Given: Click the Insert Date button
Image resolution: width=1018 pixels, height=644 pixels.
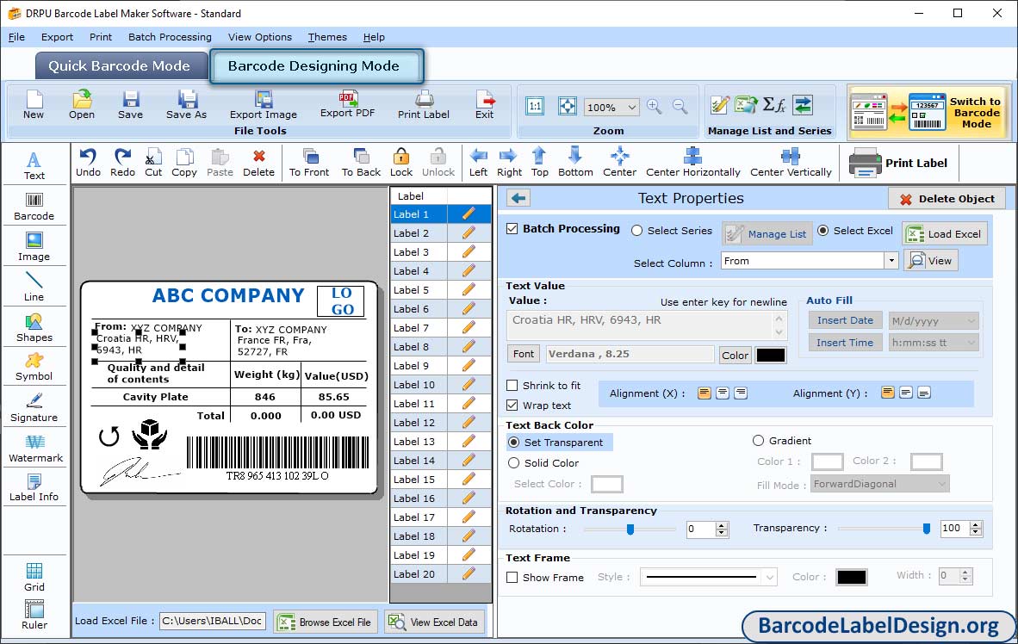Looking at the screenshot, I should coord(845,320).
